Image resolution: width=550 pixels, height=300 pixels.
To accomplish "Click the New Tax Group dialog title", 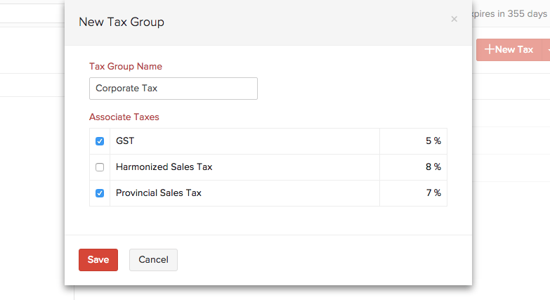I will [122, 22].
